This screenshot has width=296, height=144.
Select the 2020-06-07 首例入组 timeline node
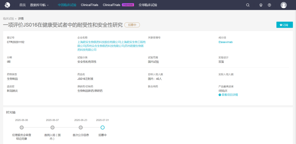point(52,128)
